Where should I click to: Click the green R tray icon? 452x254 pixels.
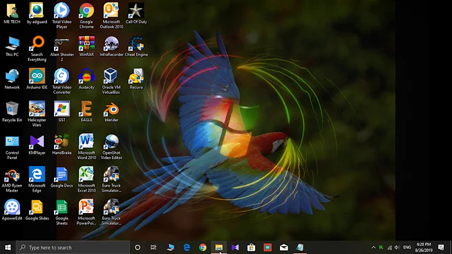(x=381, y=247)
